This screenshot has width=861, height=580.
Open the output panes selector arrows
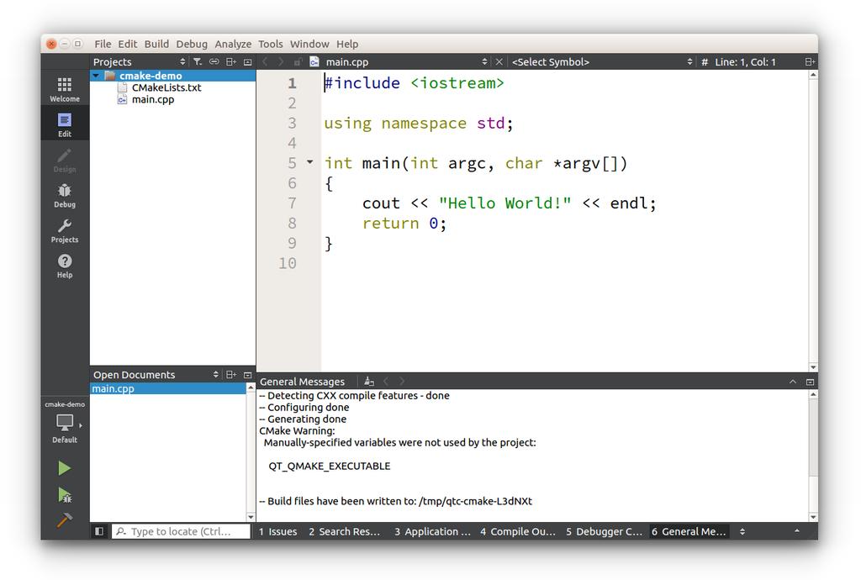pyautogui.click(x=742, y=531)
